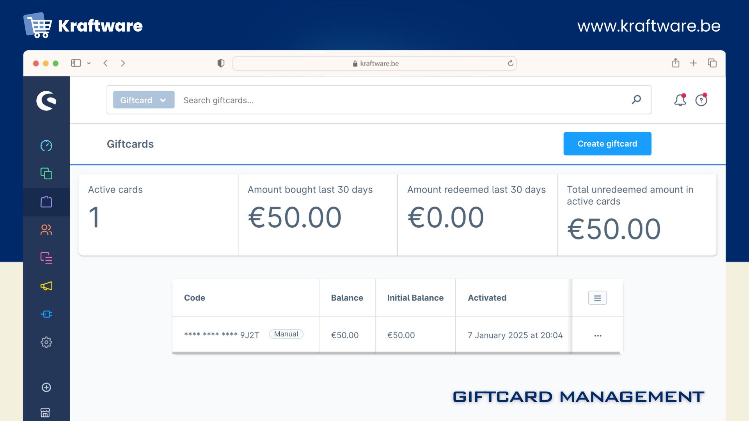Image resolution: width=749 pixels, height=421 pixels.
Task: Open the browser sidebar toggle chevron menu
Action: [89, 63]
